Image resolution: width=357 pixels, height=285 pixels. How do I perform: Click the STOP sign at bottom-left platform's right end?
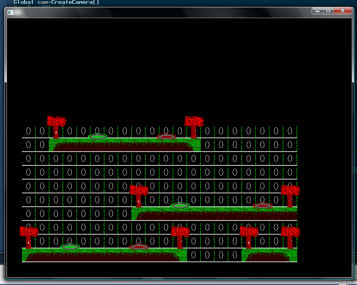point(180,232)
